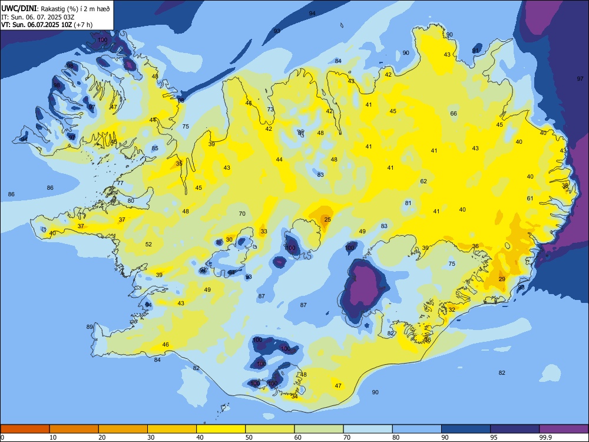Click the '61' humidity value in east
This screenshot has width=589, height=442.
tap(530, 199)
